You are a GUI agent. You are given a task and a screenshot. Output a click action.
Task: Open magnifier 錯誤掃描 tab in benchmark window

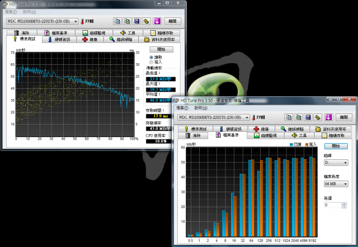(x=121, y=40)
